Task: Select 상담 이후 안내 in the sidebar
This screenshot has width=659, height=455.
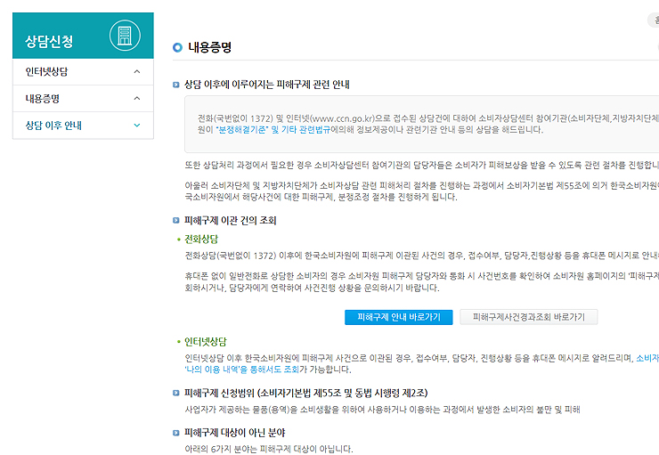Action: [x=83, y=126]
